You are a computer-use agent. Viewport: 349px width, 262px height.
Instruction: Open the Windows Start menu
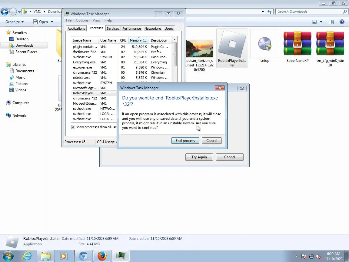tap(8, 256)
